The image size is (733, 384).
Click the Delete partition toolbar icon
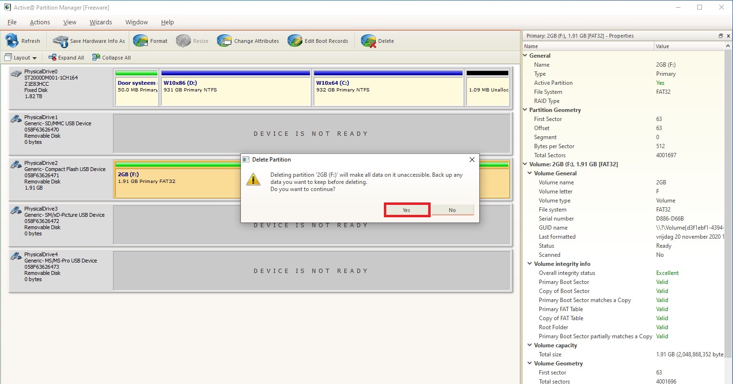(368, 41)
